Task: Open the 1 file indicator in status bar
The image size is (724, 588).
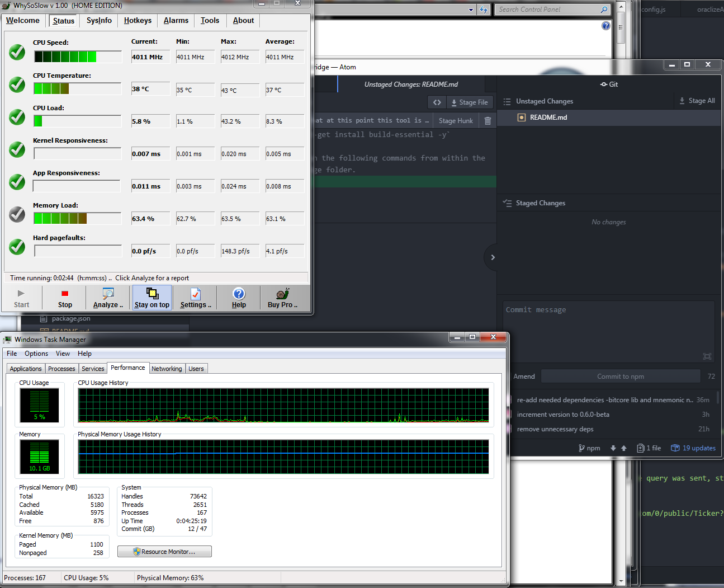Action: click(x=649, y=448)
